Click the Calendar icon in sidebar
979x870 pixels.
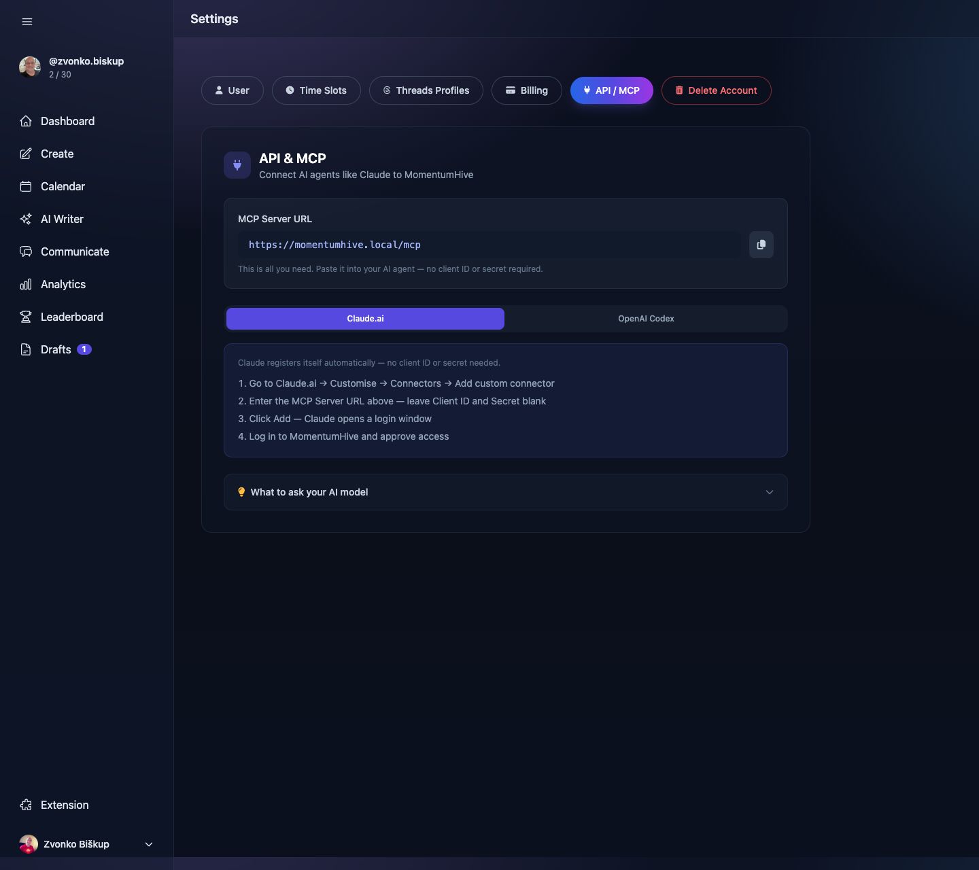pos(26,186)
